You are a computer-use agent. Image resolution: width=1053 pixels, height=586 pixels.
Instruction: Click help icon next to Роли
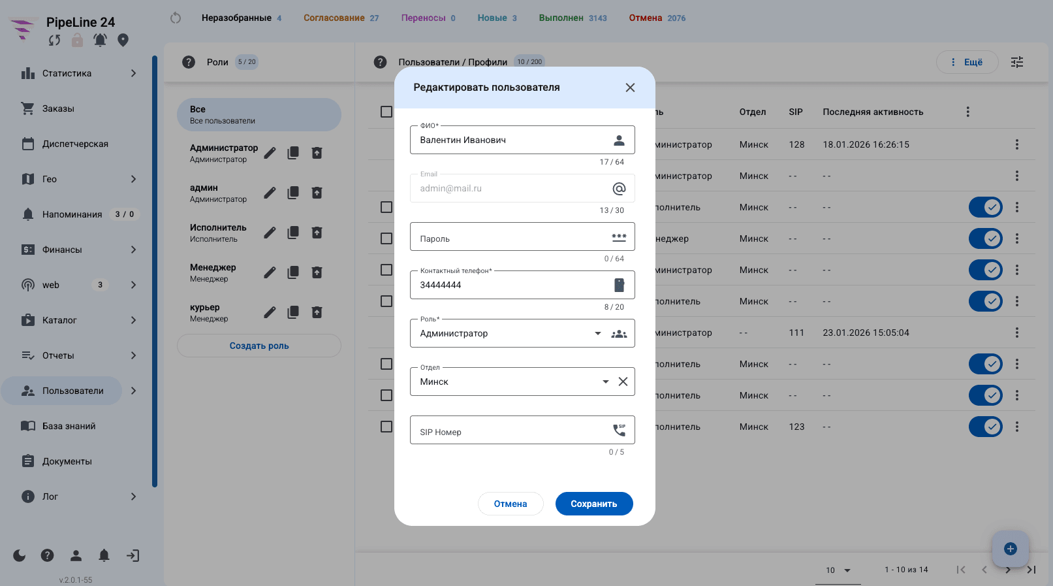(x=189, y=62)
